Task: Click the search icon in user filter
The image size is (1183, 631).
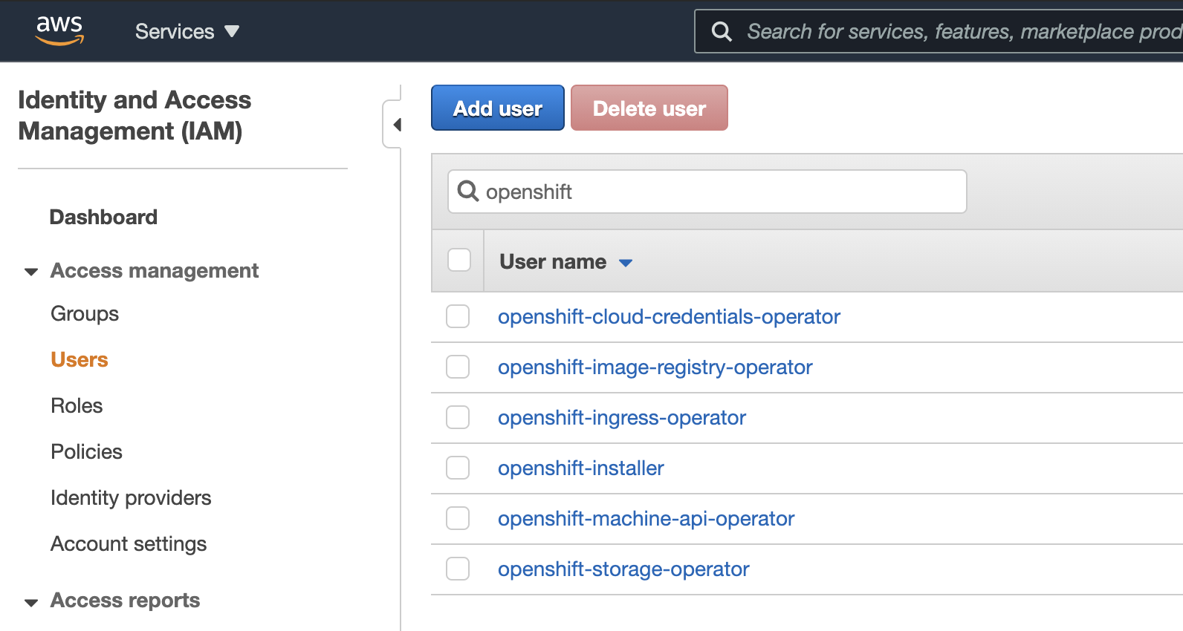Action: [x=467, y=191]
